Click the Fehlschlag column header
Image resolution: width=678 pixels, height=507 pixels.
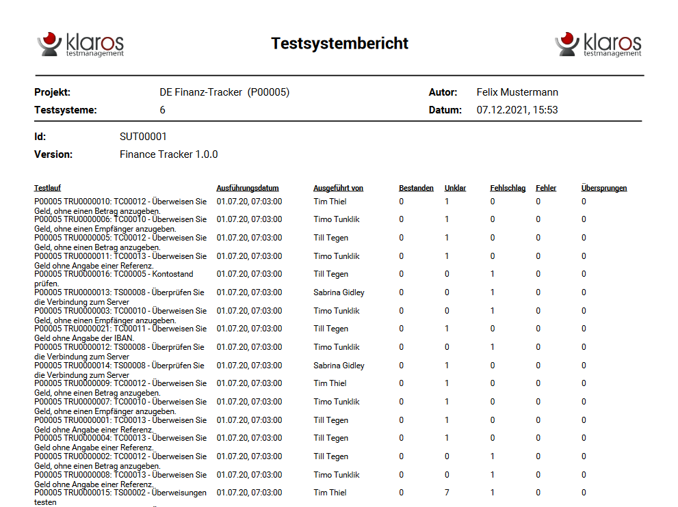click(x=508, y=188)
